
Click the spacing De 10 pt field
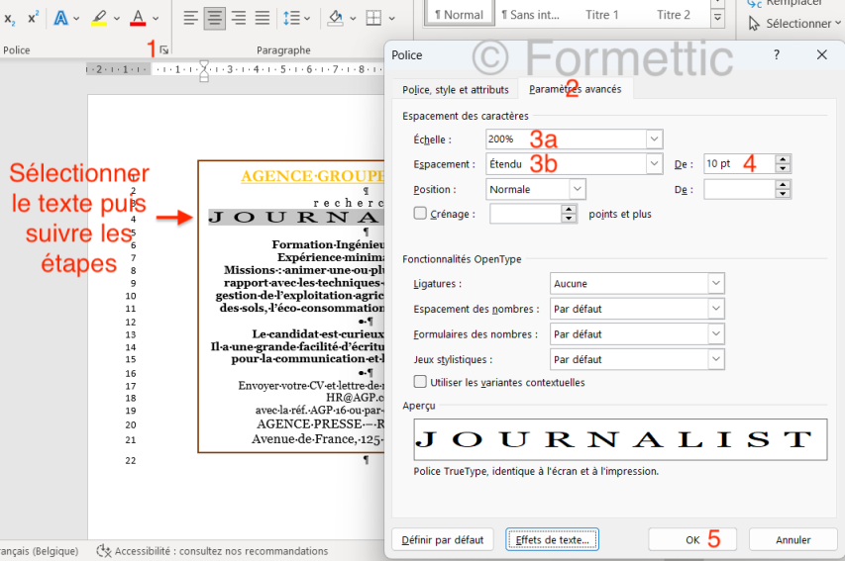coord(738,164)
